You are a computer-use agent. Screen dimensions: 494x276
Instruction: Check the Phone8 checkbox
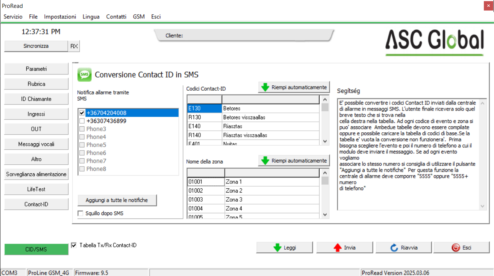coord(82,169)
